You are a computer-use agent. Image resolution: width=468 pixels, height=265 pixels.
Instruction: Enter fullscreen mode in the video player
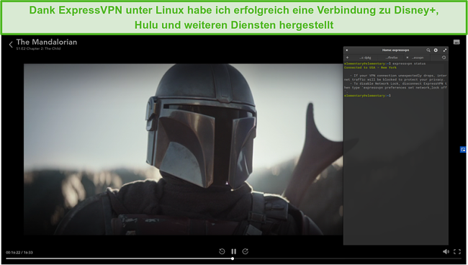[457, 251]
